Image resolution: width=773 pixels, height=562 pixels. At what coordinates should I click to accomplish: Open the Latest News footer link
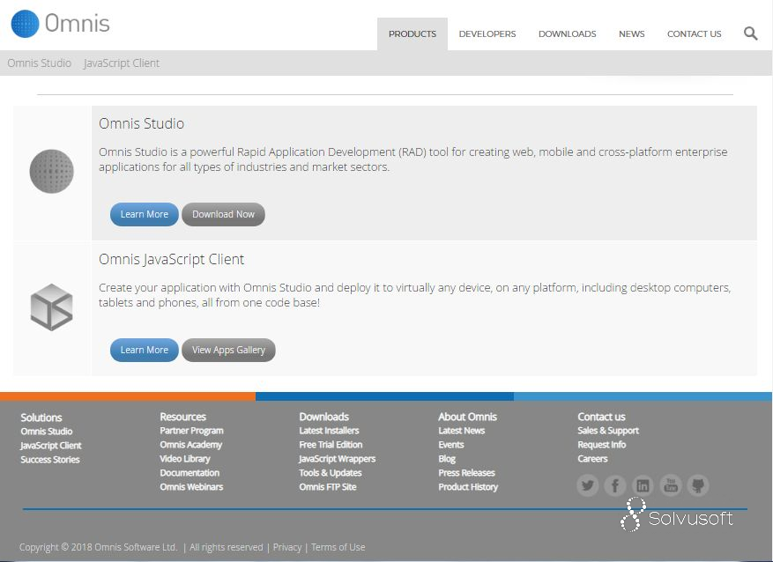[x=462, y=431]
